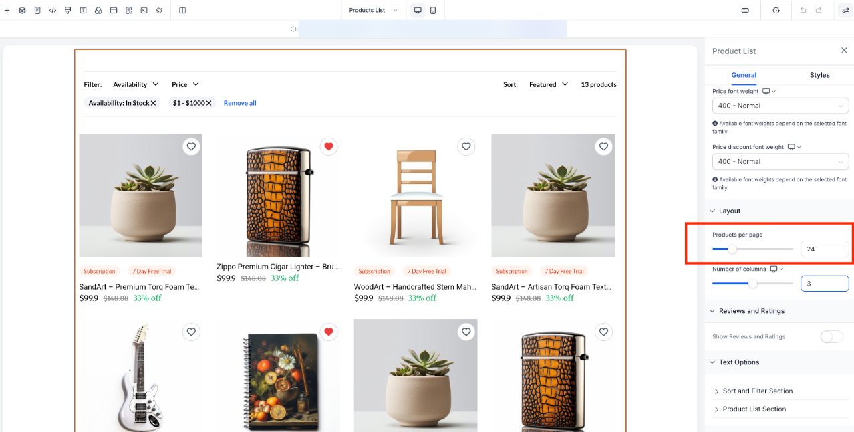Viewport: 854px width, 432px height.
Task: Click the white electric guitar image
Action: (x=140, y=375)
